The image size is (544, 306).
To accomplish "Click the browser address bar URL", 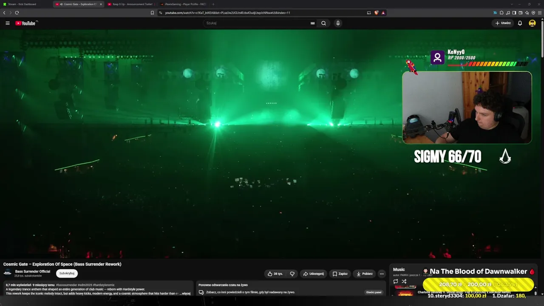I will click(x=227, y=13).
